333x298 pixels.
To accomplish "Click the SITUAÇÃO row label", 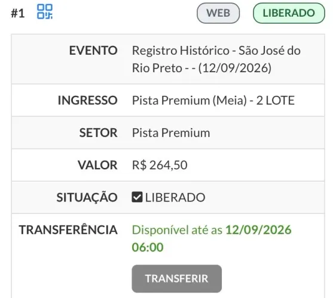I will coord(87,197).
